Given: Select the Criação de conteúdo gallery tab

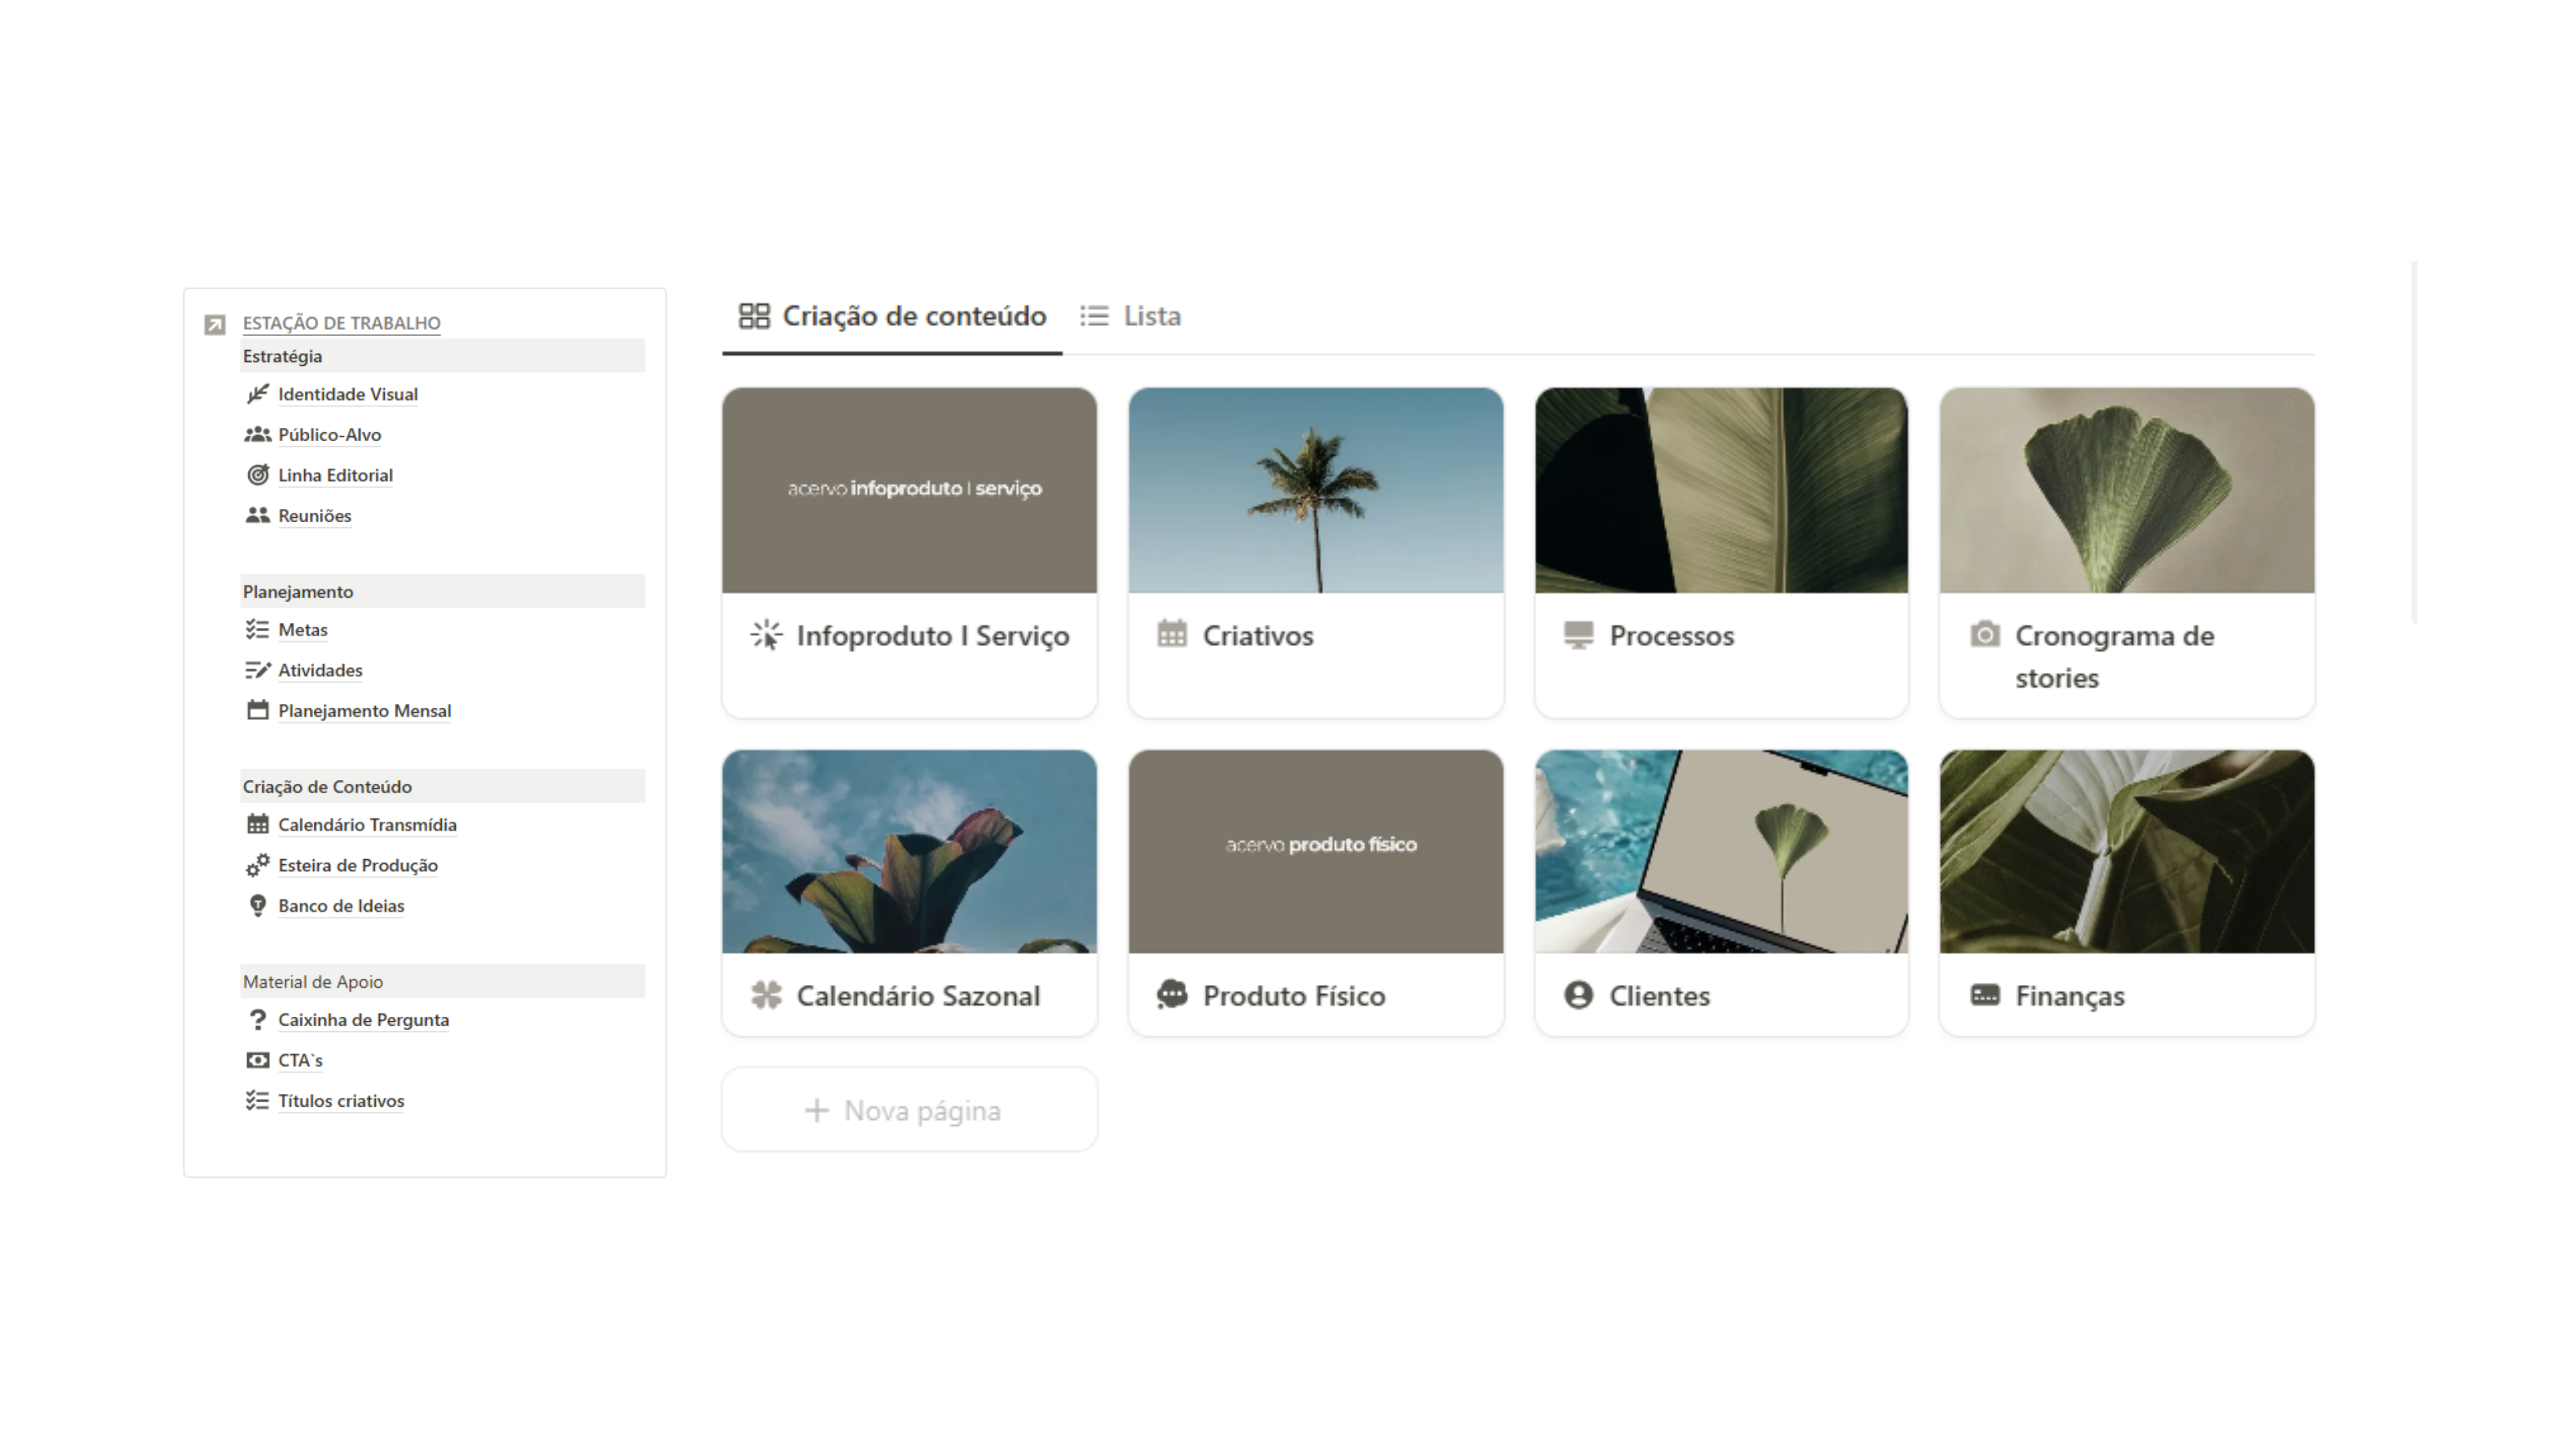Looking at the screenshot, I should pos(892,316).
